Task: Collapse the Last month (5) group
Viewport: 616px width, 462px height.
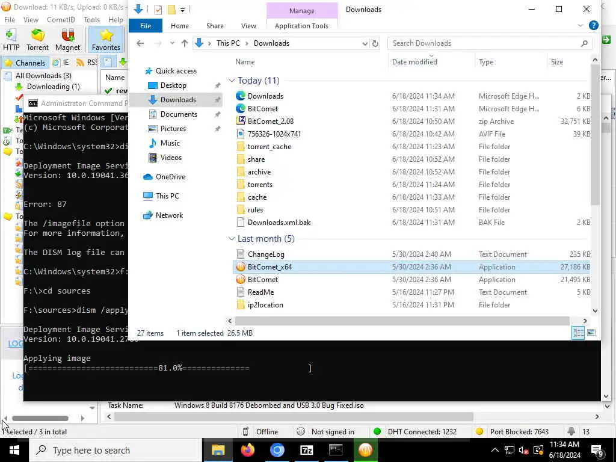Action: click(232, 238)
